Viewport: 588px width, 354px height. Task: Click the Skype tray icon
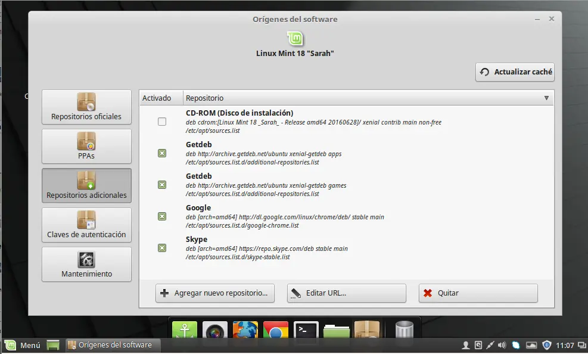click(x=516, y=345)
